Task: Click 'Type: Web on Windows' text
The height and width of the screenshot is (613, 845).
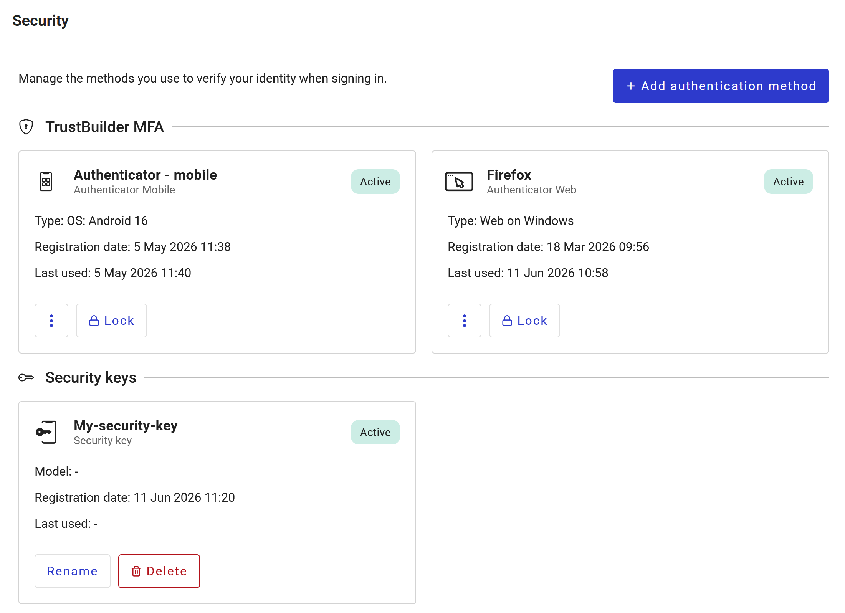Action: pyautogui.click(x=511, y=221)
